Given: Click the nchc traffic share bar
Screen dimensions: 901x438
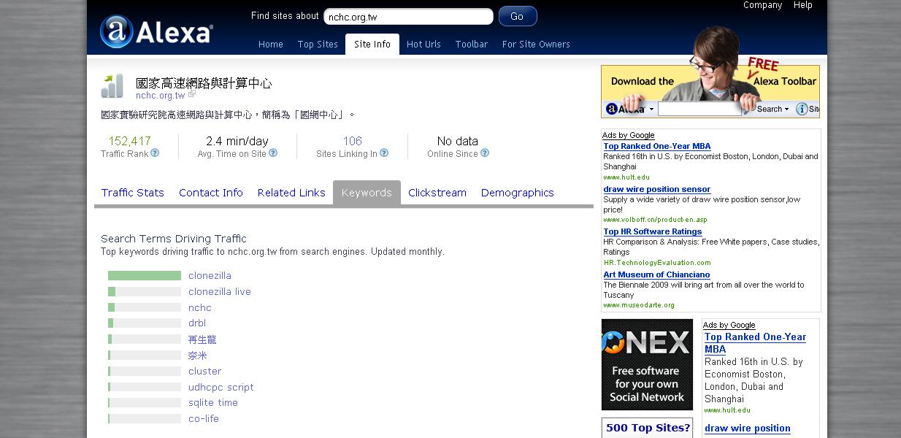Looking at the screenshot, I should [145, 308].
